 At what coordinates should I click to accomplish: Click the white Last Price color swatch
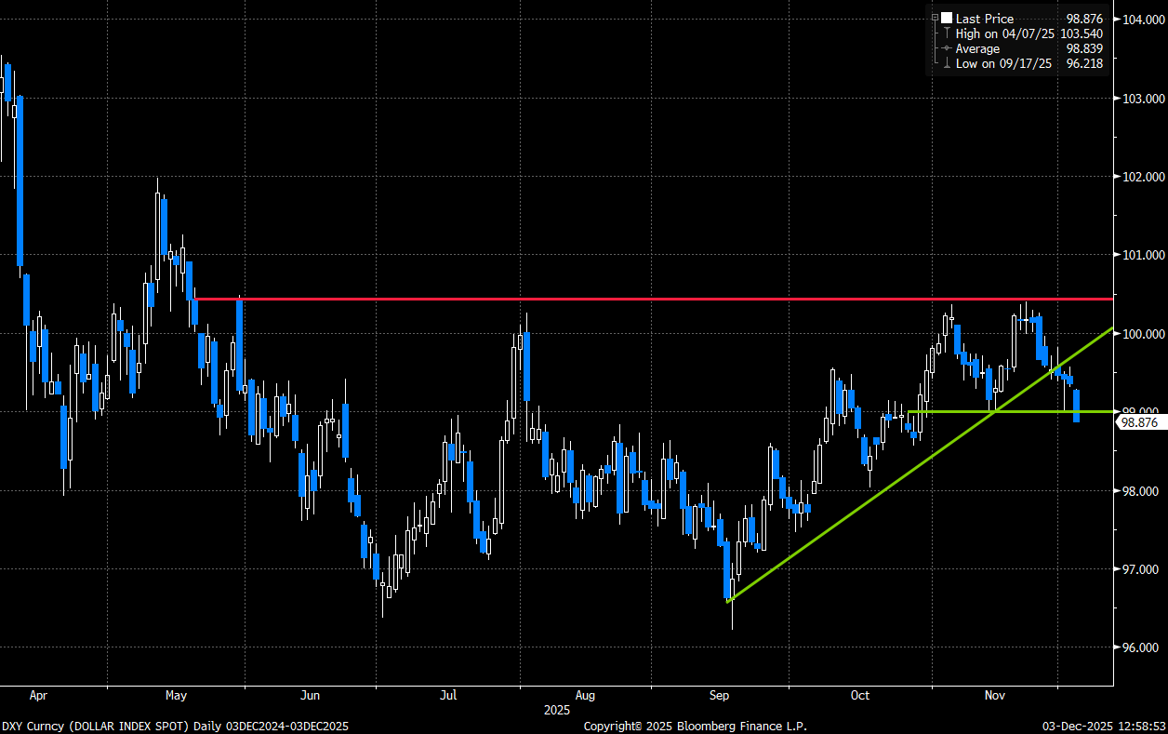pyautogui.click(x=947, y=19)
